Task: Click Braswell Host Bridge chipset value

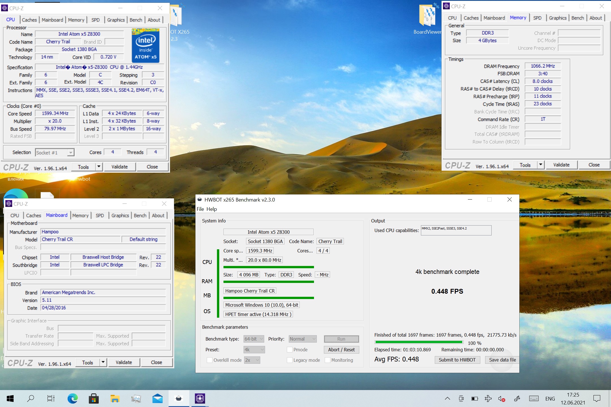Action: pyautogui.click(x=103, y=257)
